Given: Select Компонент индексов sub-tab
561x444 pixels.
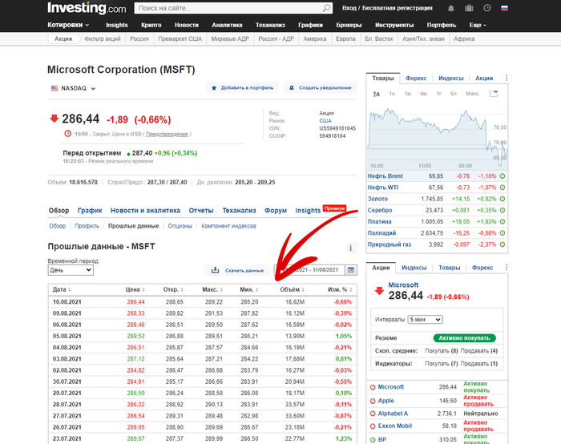Looking at the screenshot, I should click(228, 226).
